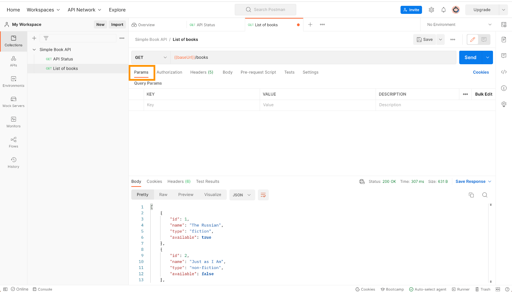The height and width of the screenshot is (292, 512).
Task: Search within the response body
Action: [x=485, y=195]
